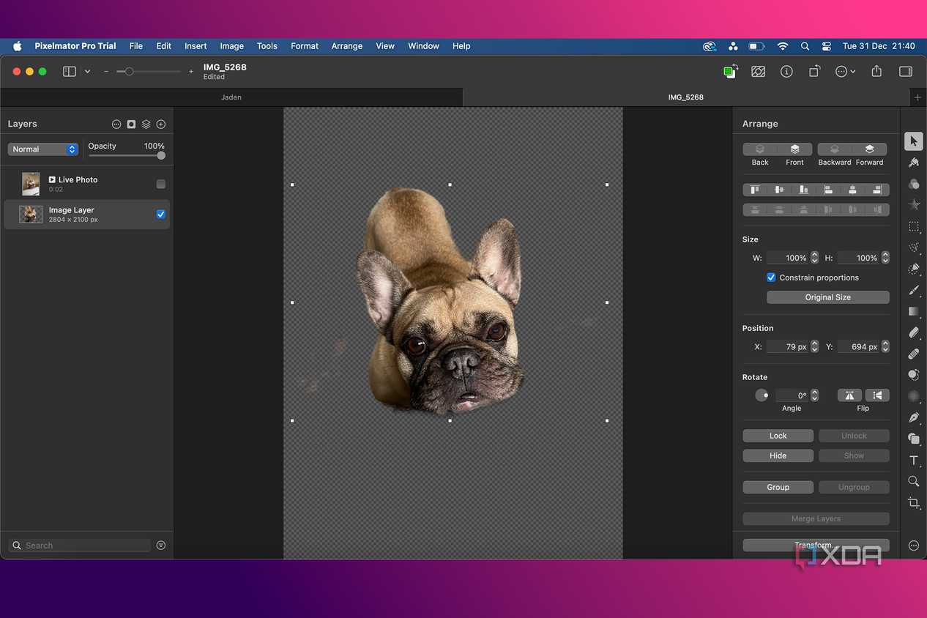Switch to the IMG_5268 tab
Screen dimensions: 927x618
click(x=686, y=97)
